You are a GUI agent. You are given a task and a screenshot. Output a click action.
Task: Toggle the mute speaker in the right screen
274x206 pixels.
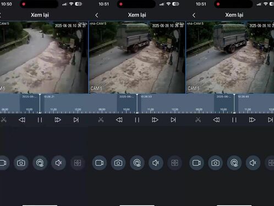tap(253, 163)
